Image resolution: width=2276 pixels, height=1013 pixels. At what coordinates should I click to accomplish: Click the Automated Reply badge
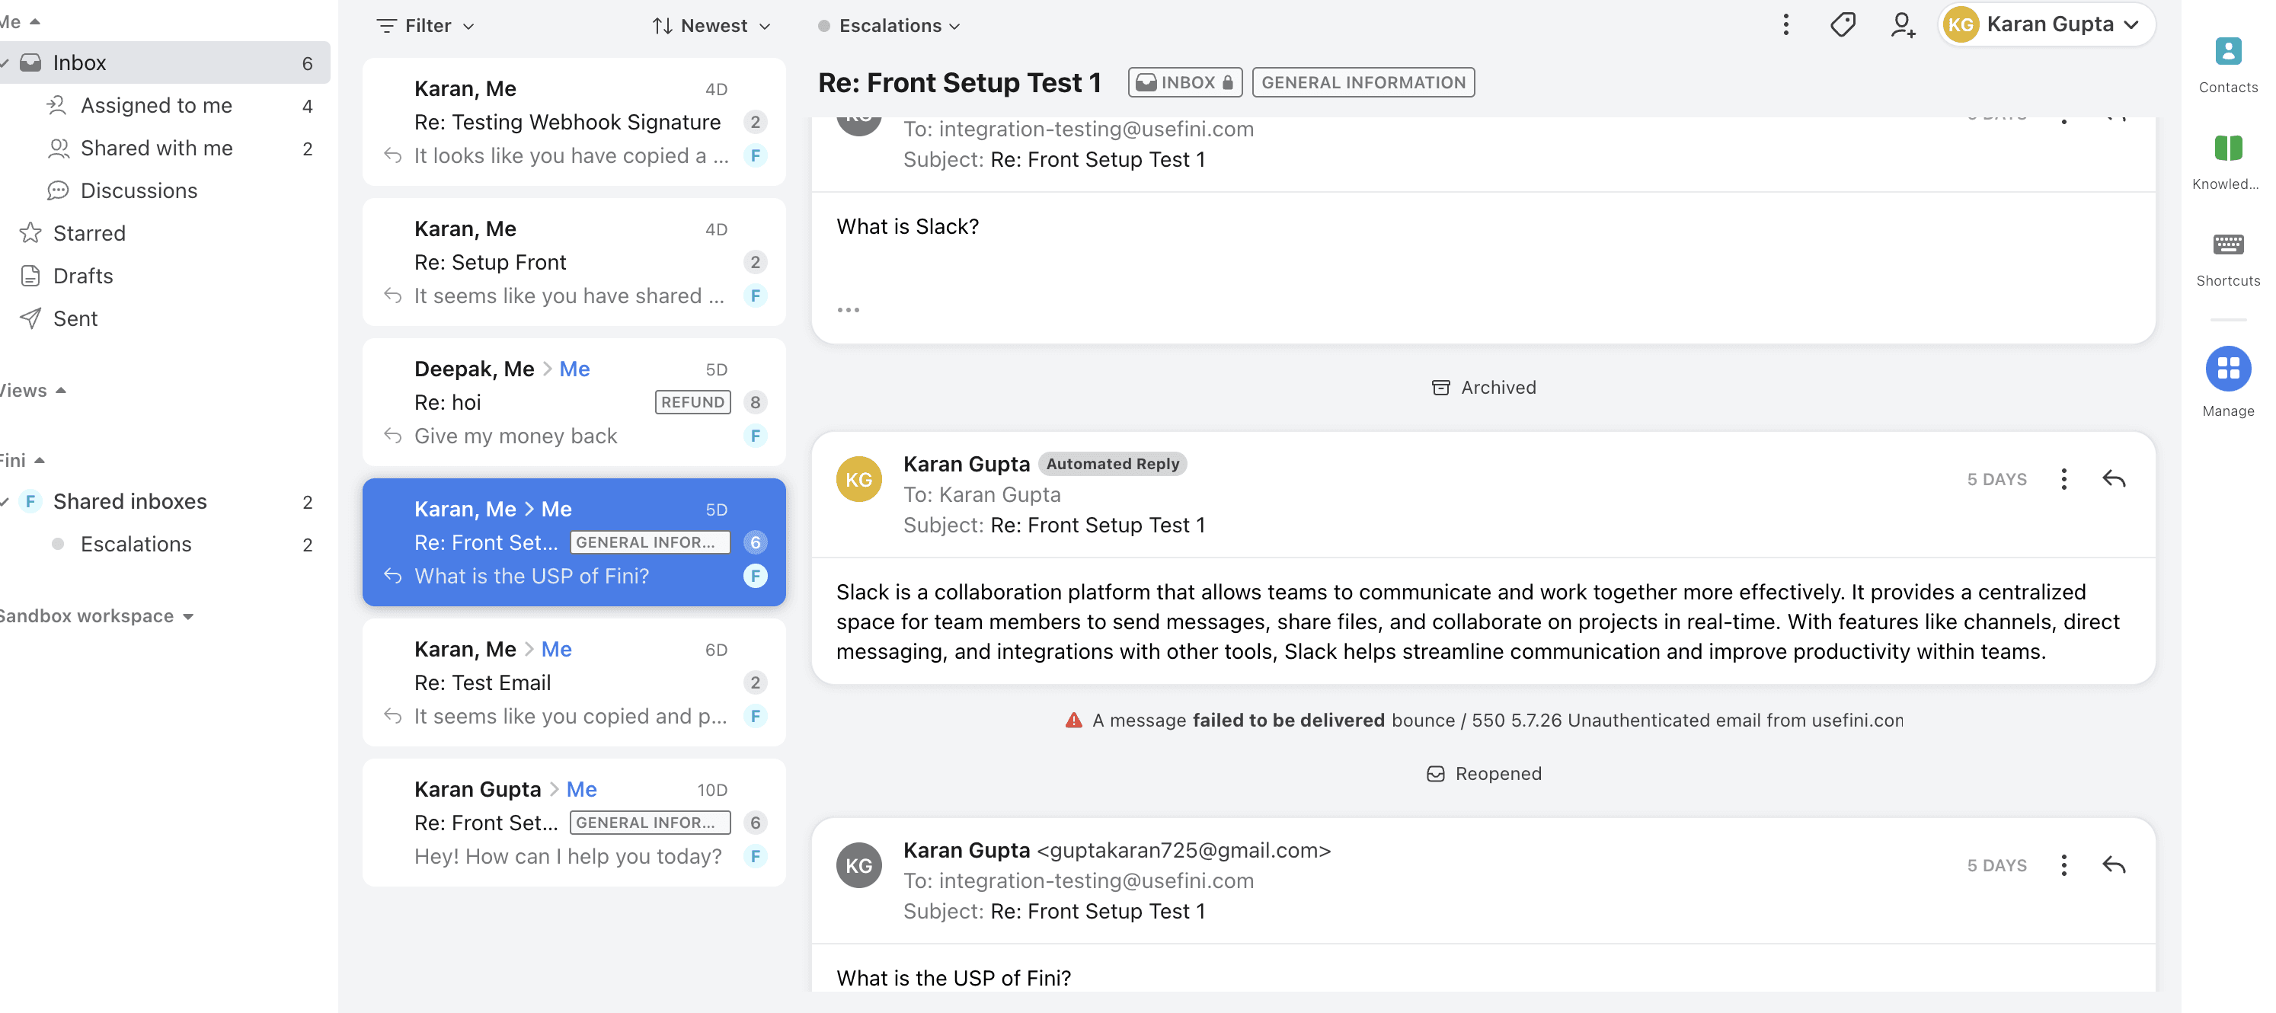1112,464
